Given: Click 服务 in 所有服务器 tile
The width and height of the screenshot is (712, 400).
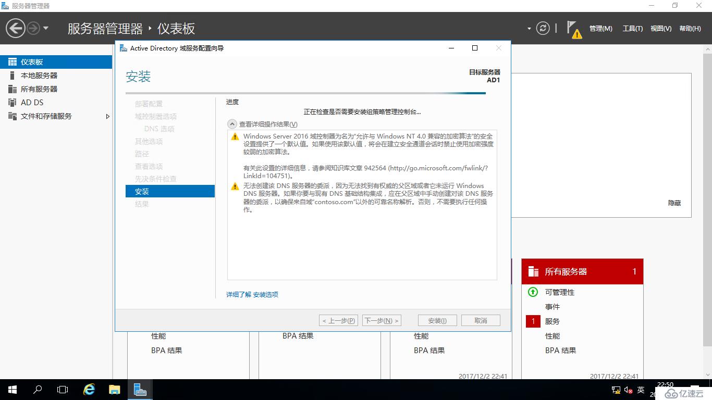Looking at the screenshot, I should (x=553, y=321).
